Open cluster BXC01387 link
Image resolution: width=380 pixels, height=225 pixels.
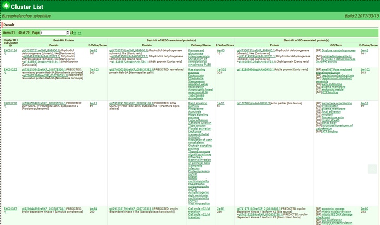coord(10,209)
